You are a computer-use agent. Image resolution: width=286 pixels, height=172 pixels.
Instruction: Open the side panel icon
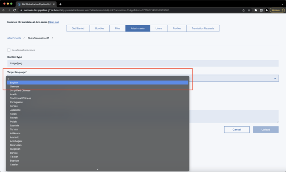[x=261, y=10]
